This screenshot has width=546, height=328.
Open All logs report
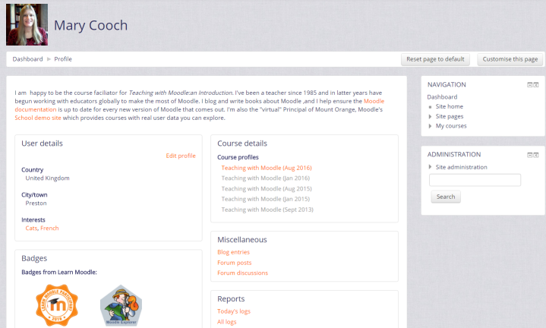point(227,322)
